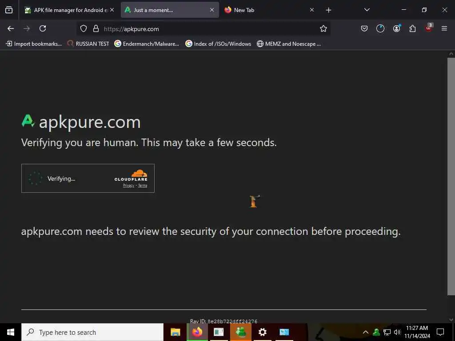The image size is (455, 341).
Task: Go forward one page
Action: pyautogui.click(x=27, y=28)
